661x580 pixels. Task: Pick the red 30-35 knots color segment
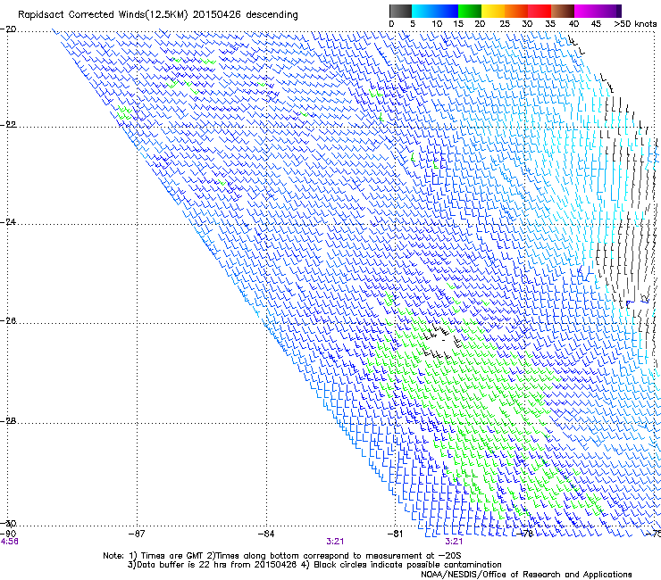[540, 11]
